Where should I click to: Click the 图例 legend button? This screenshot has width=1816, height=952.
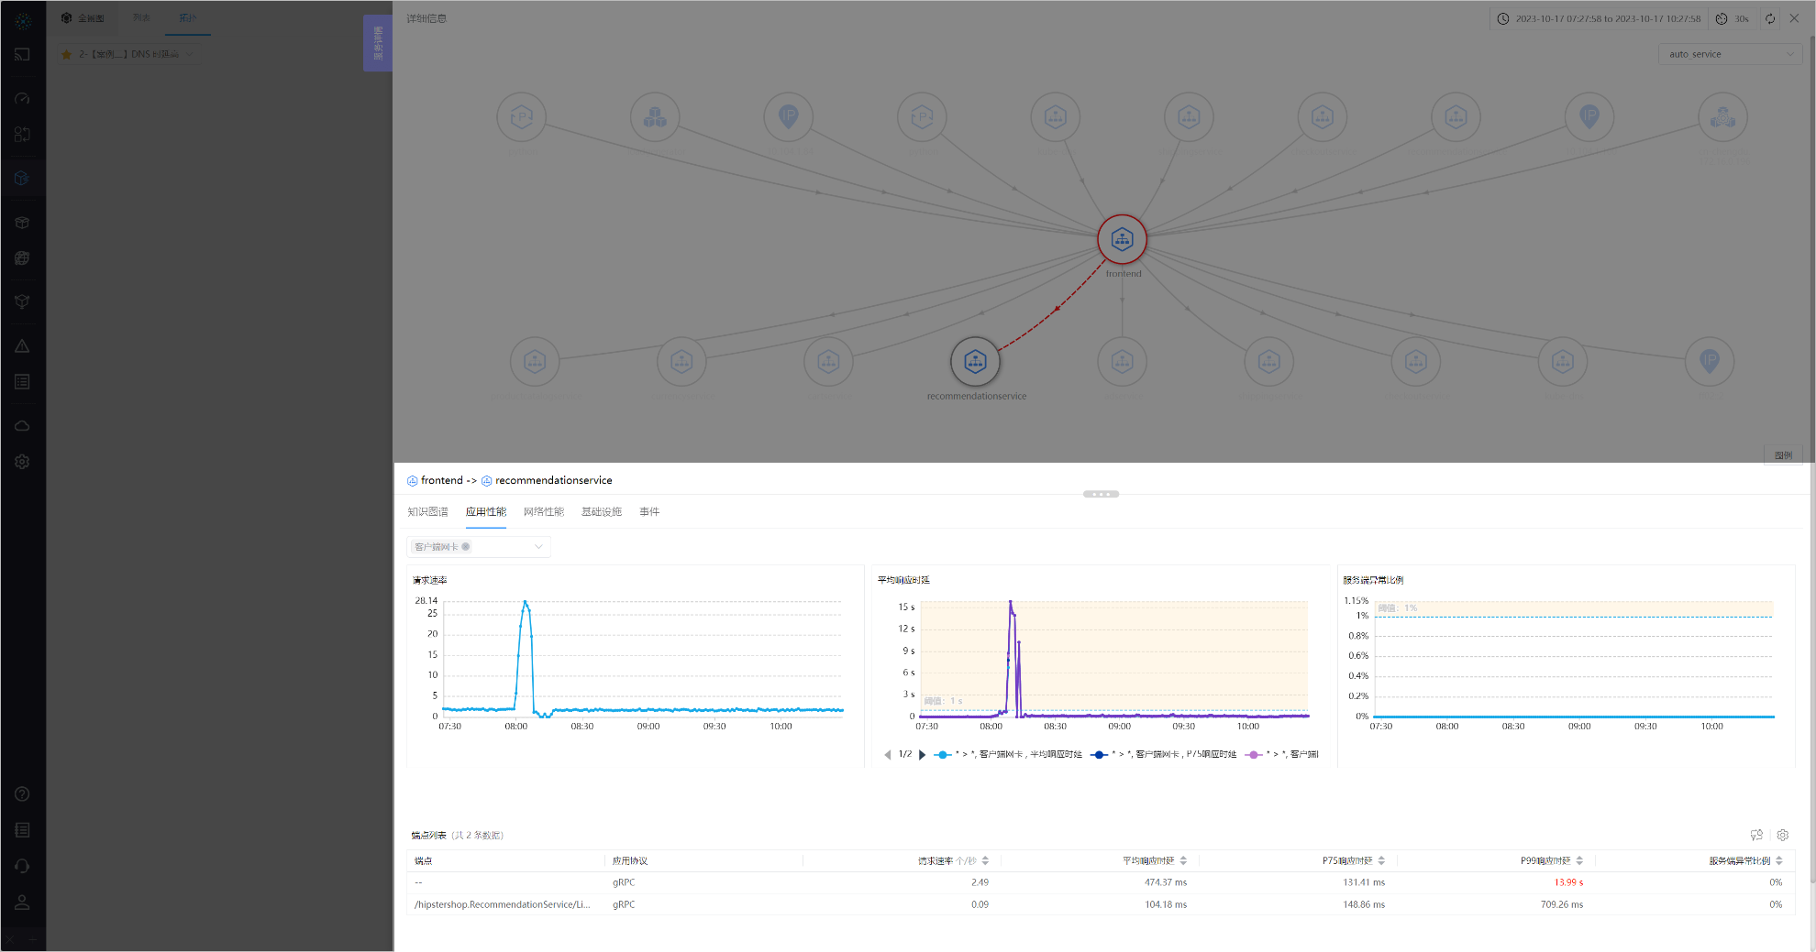coord(1783,455)
